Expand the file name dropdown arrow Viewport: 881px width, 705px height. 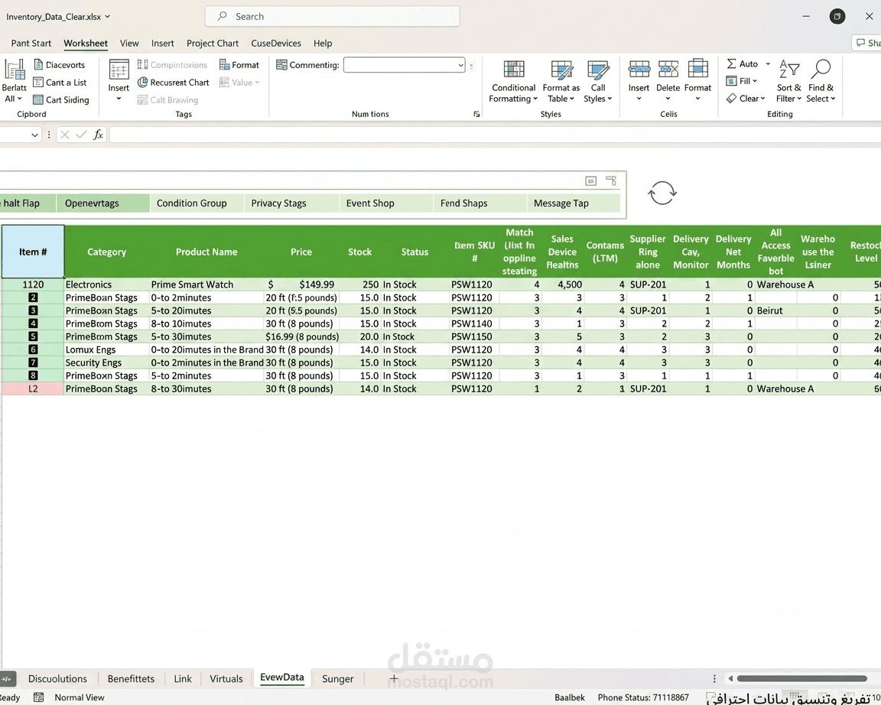tap(107, 17)
